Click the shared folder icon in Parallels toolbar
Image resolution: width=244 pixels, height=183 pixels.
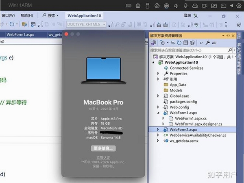pyautogui.click(x=214, y=6)
